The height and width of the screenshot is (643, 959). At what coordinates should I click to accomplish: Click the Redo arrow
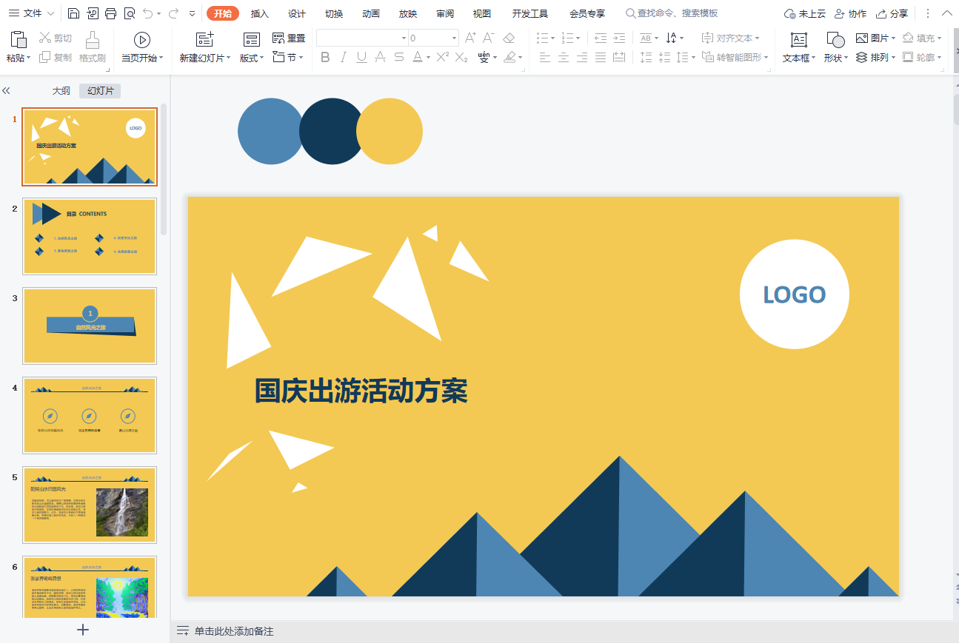tap(173, 13)
